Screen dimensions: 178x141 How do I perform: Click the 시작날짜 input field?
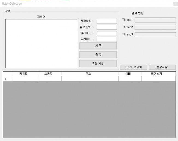(106, 21)
